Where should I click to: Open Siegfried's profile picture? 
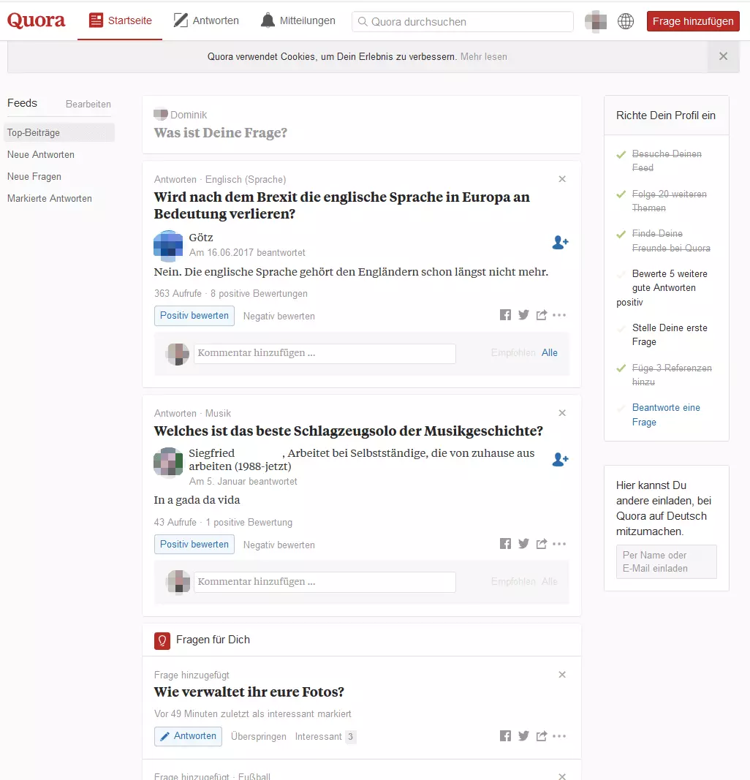pos(168,463)
